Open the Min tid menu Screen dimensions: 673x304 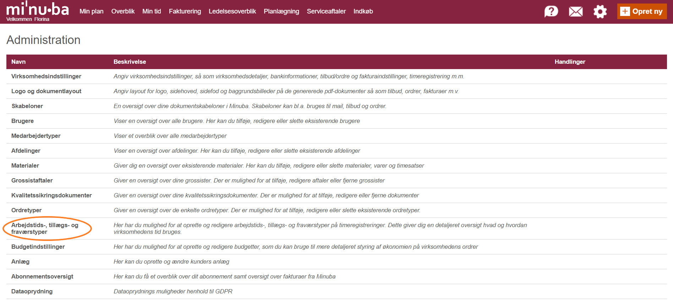tap(152, 11)
